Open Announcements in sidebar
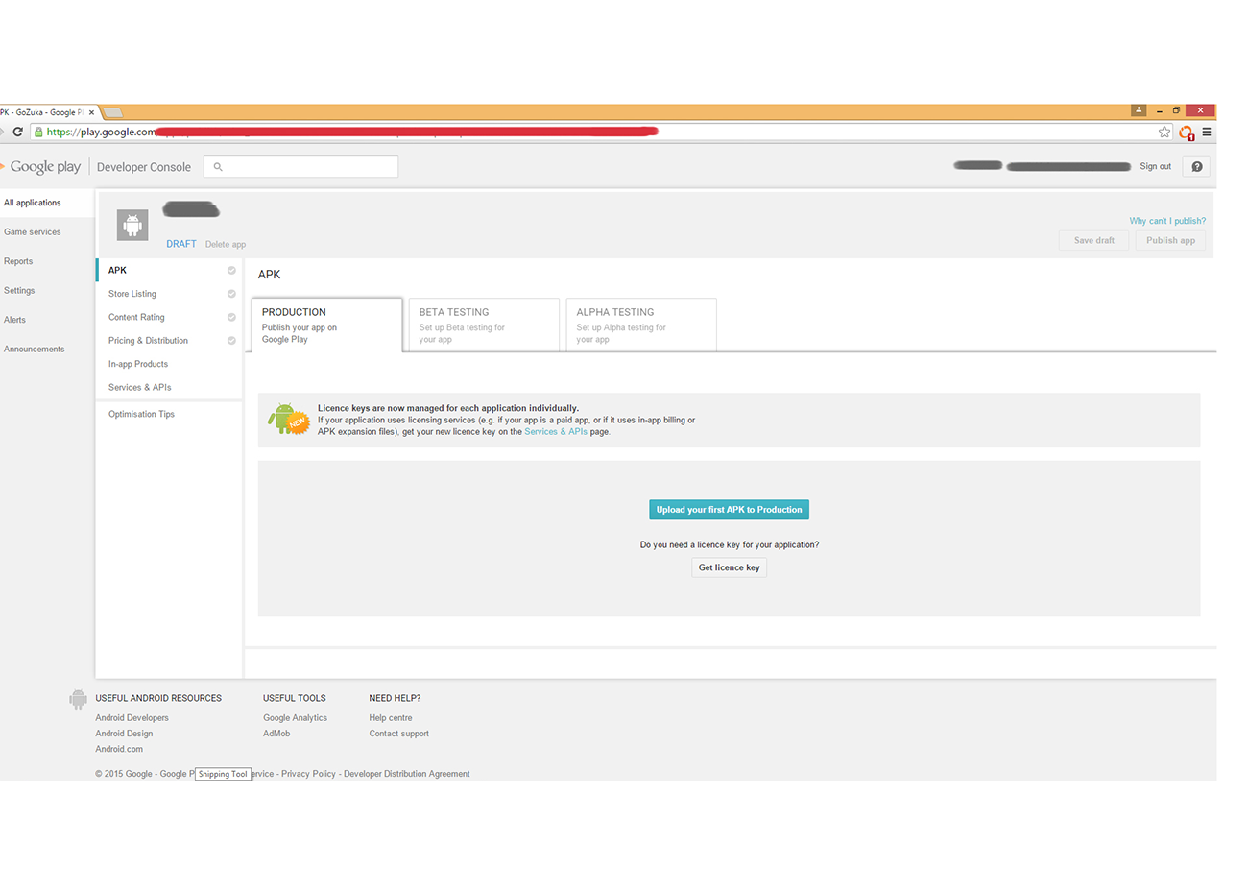Viewport: 1248px width, 892px height. point(35,349)
